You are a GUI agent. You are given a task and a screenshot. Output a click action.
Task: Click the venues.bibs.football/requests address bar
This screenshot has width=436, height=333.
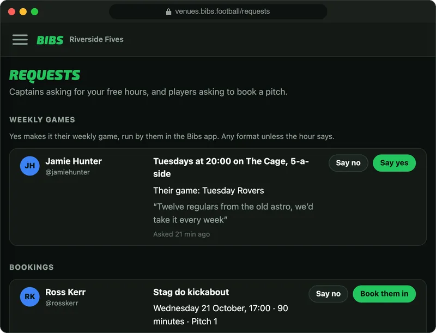218,11
